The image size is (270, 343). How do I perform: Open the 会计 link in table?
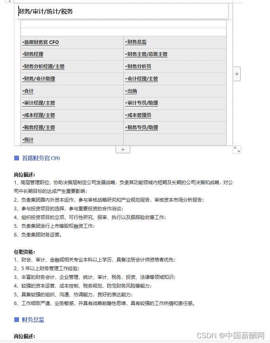pyautogui.click(x=28, y=91)
